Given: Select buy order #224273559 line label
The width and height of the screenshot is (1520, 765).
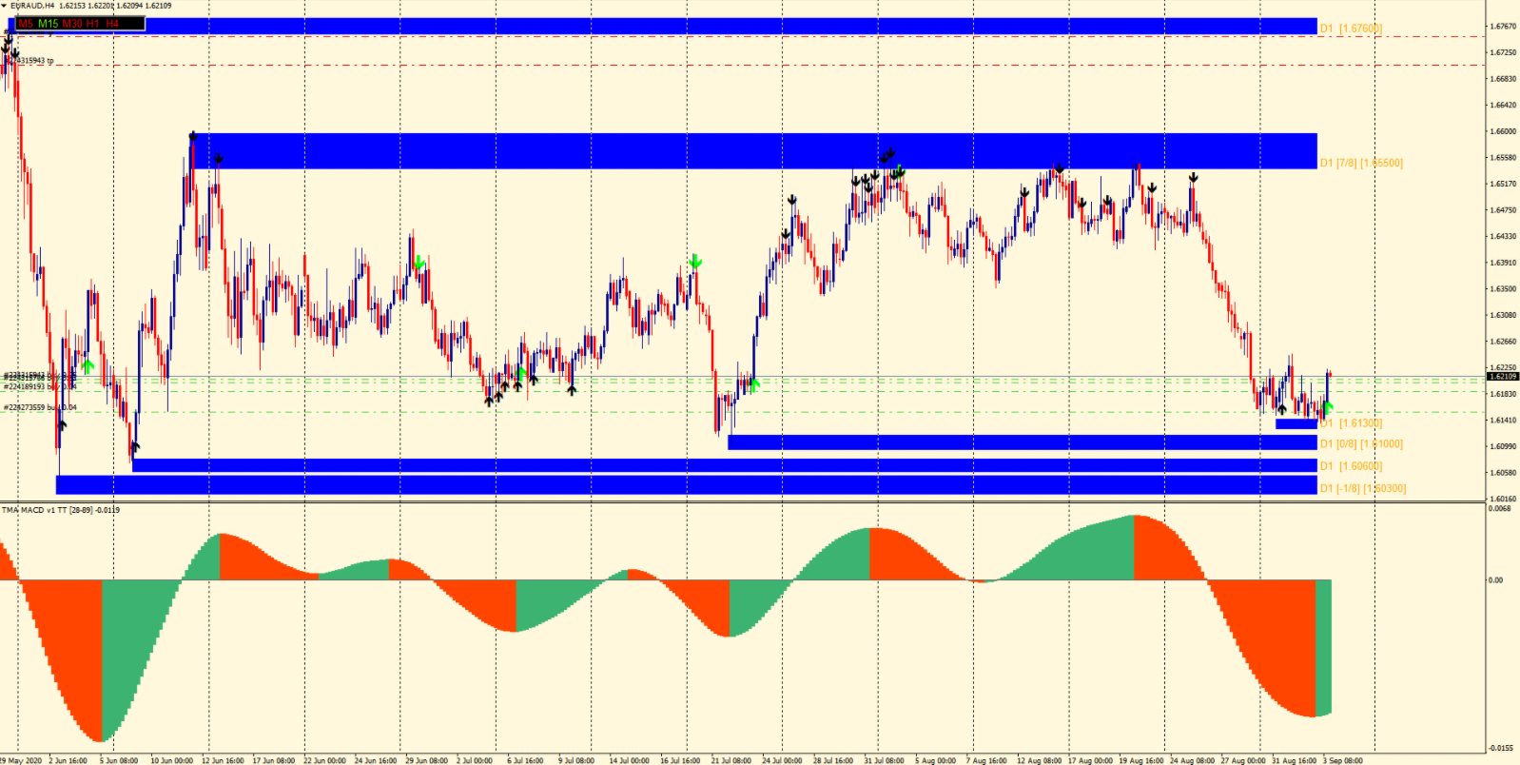Looking at the screenshot, I should tap(40, 407).
